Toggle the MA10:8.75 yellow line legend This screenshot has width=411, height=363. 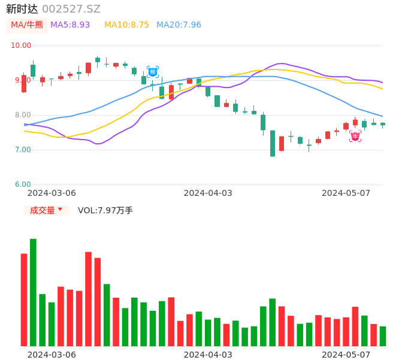tap(126, 25)
